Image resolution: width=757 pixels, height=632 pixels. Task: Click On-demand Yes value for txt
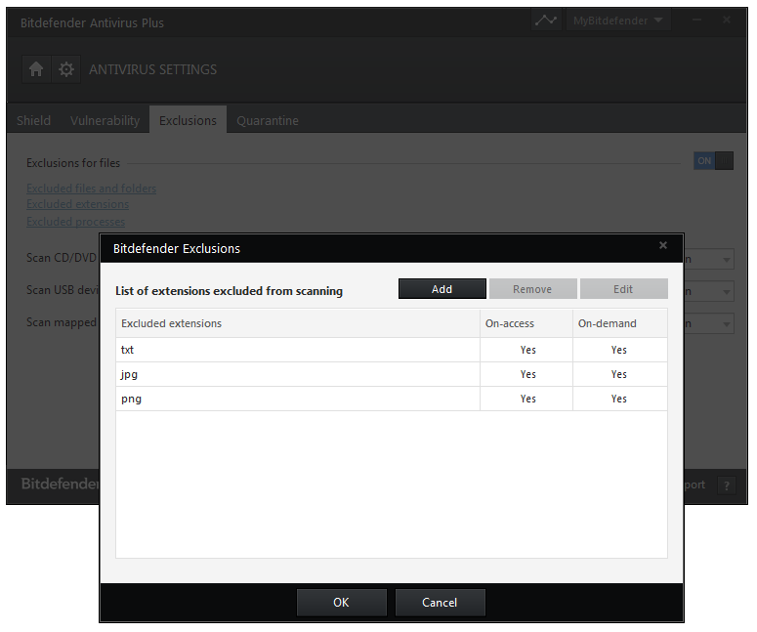point(619,350)
